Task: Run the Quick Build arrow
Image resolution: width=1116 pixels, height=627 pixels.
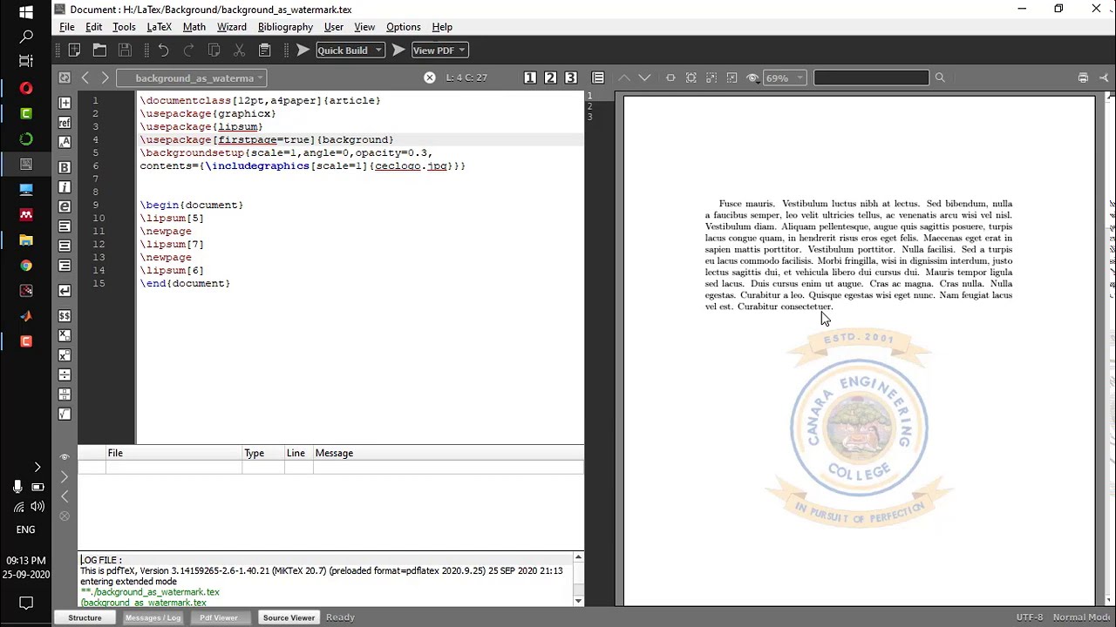Action: click(303, 51)
